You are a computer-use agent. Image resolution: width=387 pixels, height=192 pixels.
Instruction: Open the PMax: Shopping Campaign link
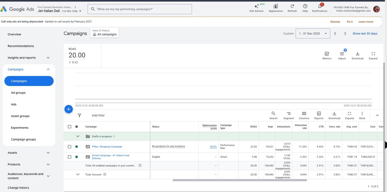(107, 147)
